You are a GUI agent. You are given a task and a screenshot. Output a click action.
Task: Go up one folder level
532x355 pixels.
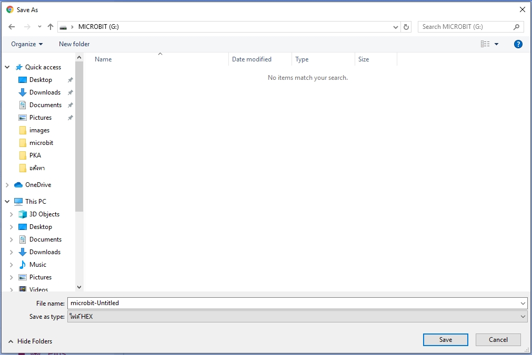click(x=51, y=27)
